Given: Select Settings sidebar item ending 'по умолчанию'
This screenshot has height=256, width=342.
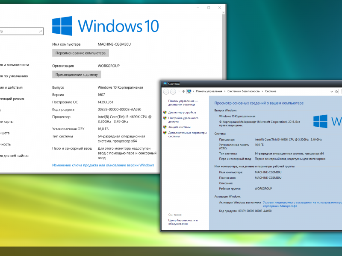Looking at the screenshot, I should [14, 76].
